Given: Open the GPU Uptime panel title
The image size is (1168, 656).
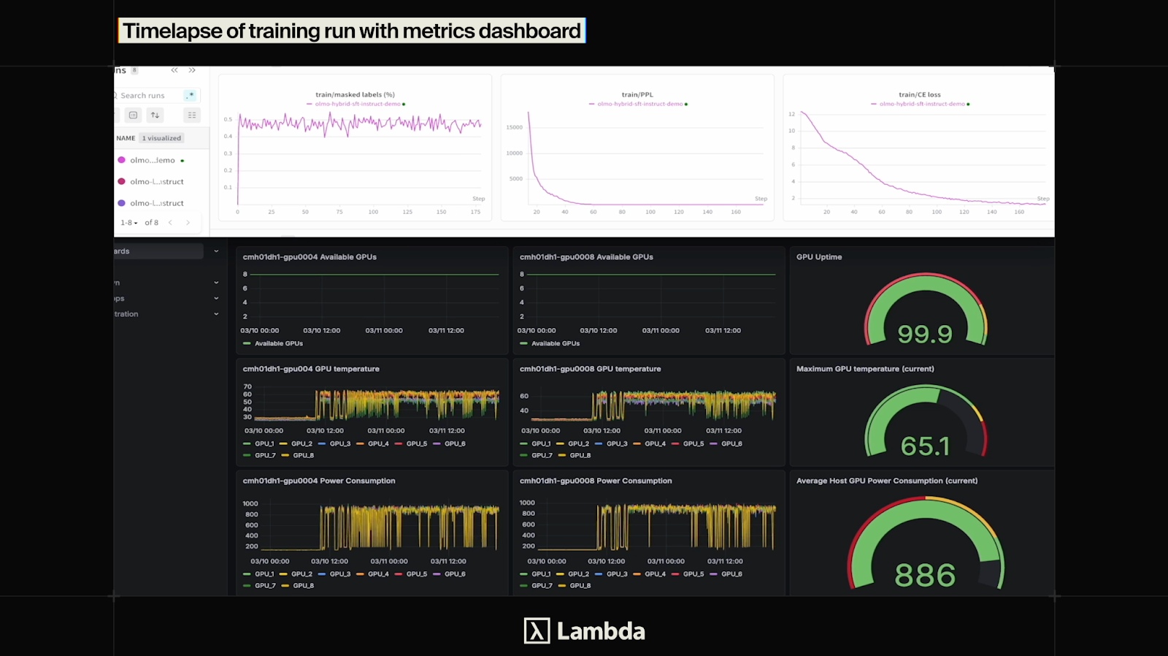Looking at the screenshot, I should (819, 257).
